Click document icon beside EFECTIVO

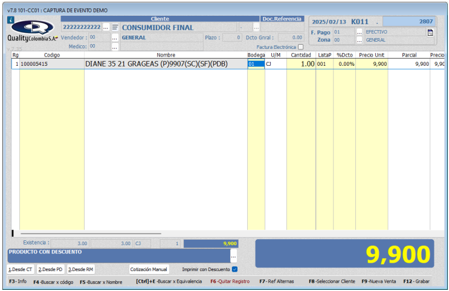click(x=430, y=33)
